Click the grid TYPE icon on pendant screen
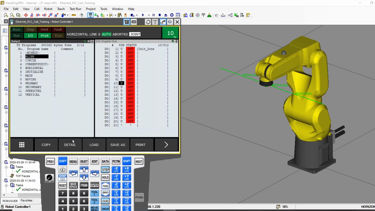 tap(22, 144)
